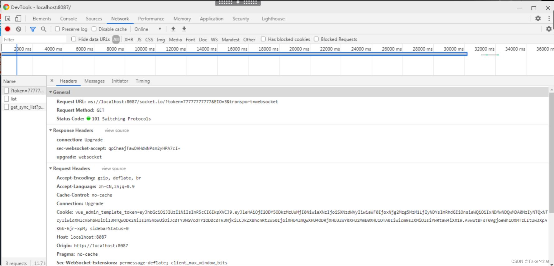The height and width of the screenshot is (266, 554).
Task: Open the Security panel
Action: [241, 19]
